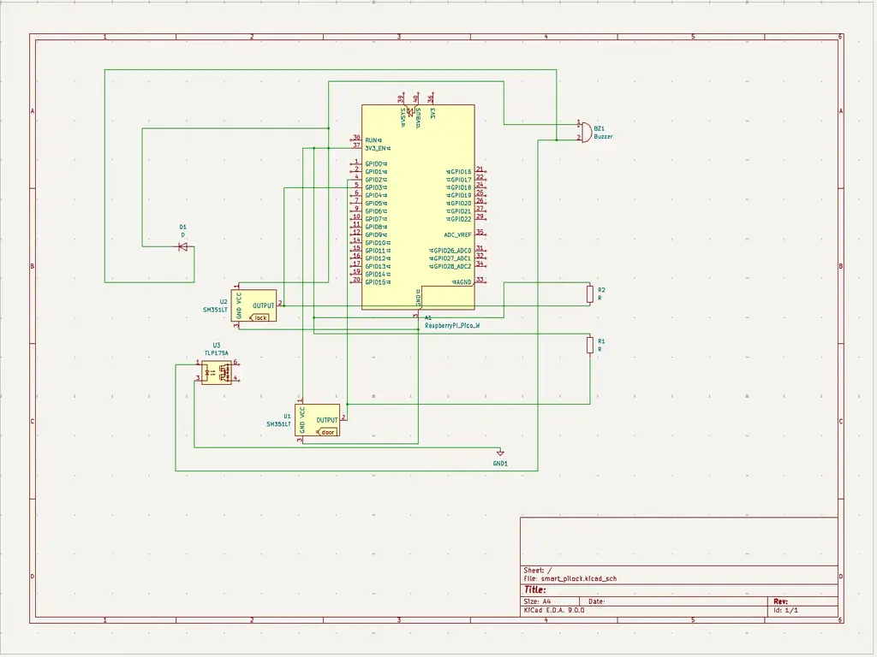Click the 'VSYS' pin label

[x=403, y=116]
